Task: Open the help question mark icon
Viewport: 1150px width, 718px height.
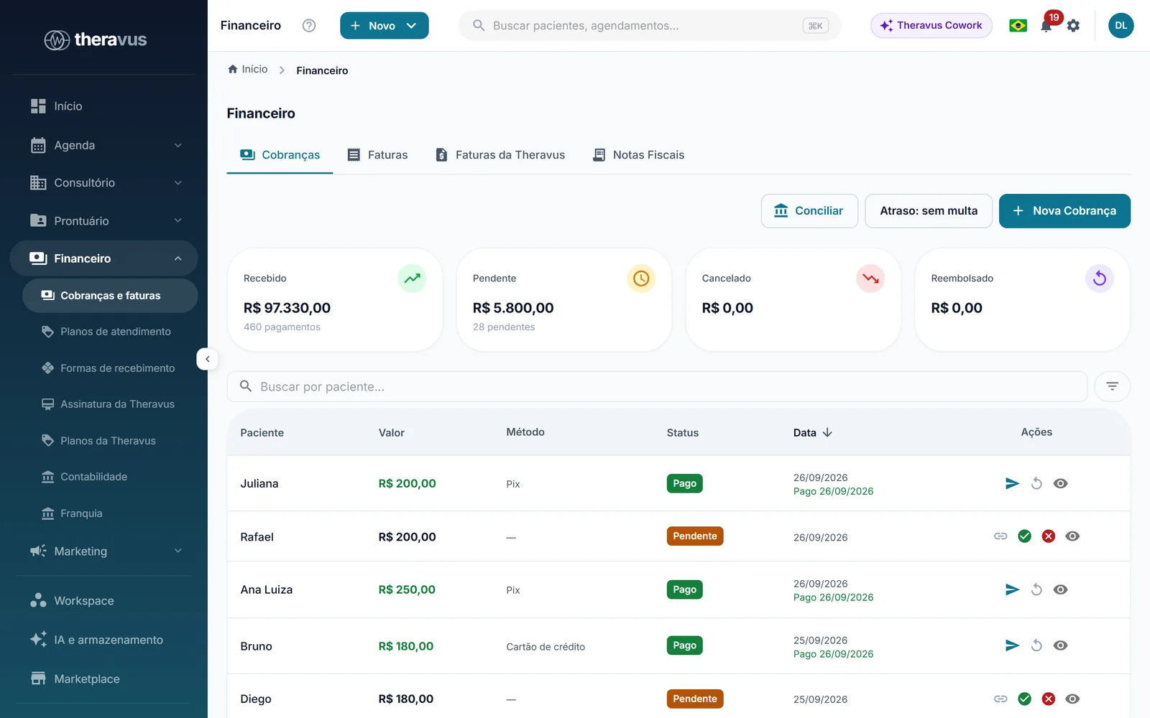Action: [x=309, y=25]
